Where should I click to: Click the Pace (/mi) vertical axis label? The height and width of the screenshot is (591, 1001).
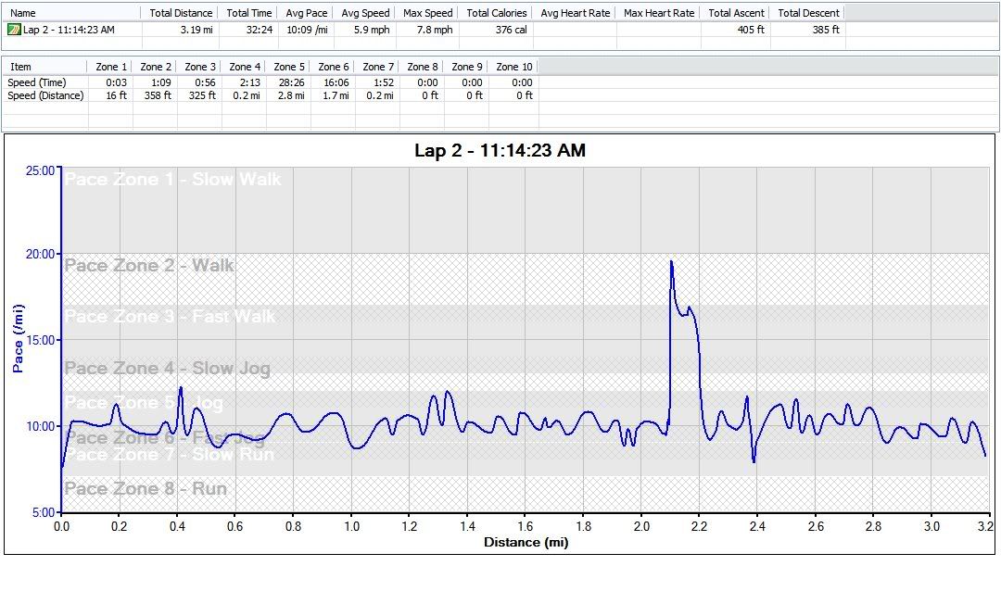pos(18,338)
